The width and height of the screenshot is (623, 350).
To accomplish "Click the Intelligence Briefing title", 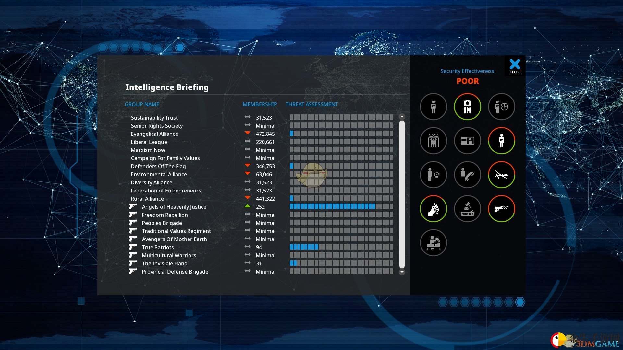I will pos(167,87).
